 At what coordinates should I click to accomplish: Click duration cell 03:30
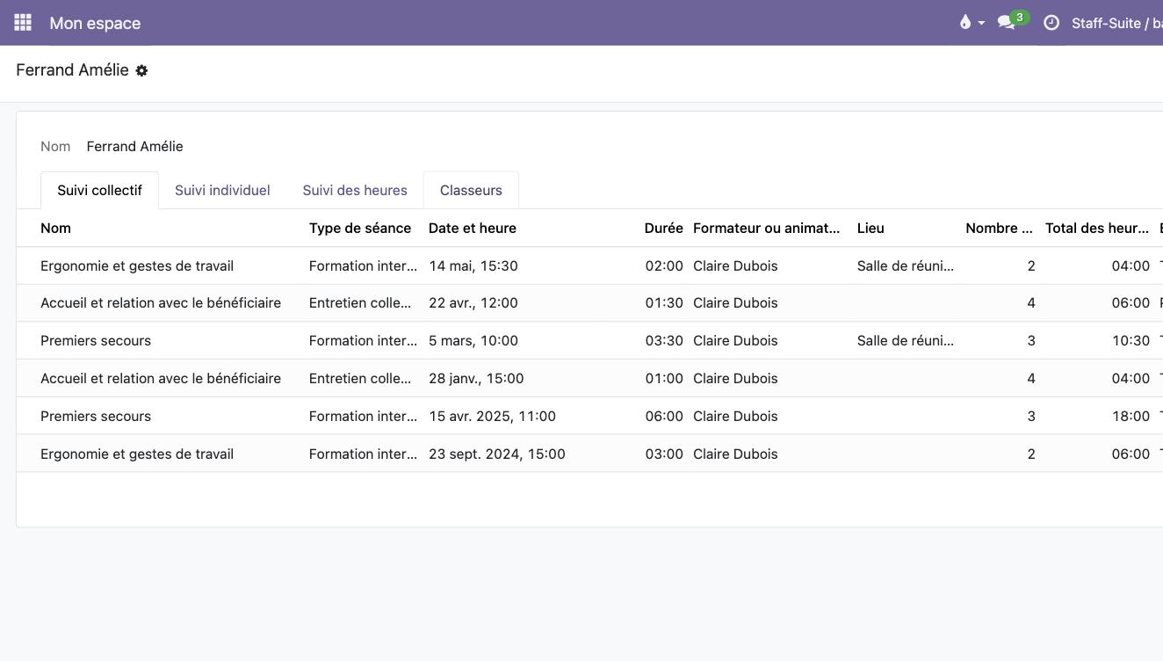664,340
